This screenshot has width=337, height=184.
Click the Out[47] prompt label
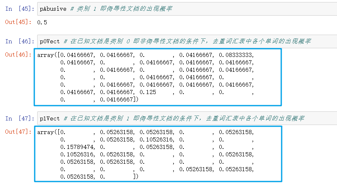(x=18, y=132)
